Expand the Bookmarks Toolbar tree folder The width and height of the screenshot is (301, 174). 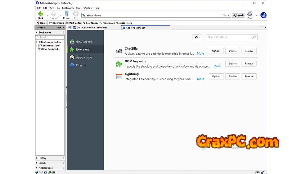36,42
